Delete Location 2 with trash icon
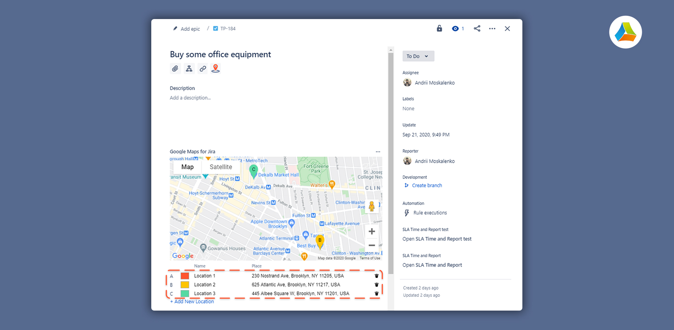The height and width of the screenshot is (330, 674). pyautogui.click(x=376, y=285)
